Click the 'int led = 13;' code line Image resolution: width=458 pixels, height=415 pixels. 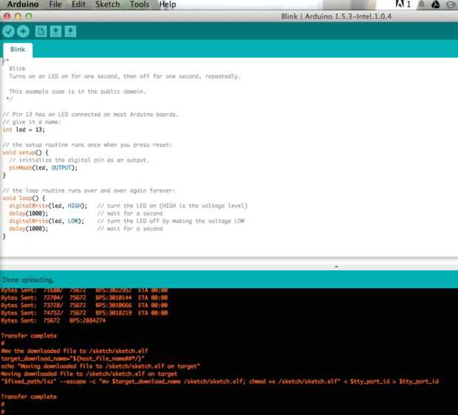(x=24, y=130)
